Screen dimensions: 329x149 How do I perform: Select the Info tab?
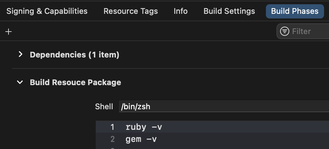[180, 11]
